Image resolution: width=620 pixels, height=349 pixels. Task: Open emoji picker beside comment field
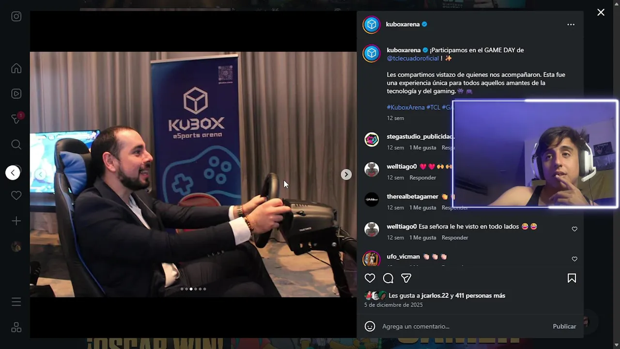[370, 326]
